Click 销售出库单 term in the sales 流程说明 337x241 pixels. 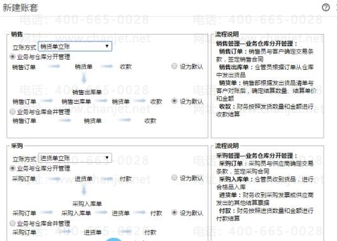pyautogui.click(x=234, y=67)
